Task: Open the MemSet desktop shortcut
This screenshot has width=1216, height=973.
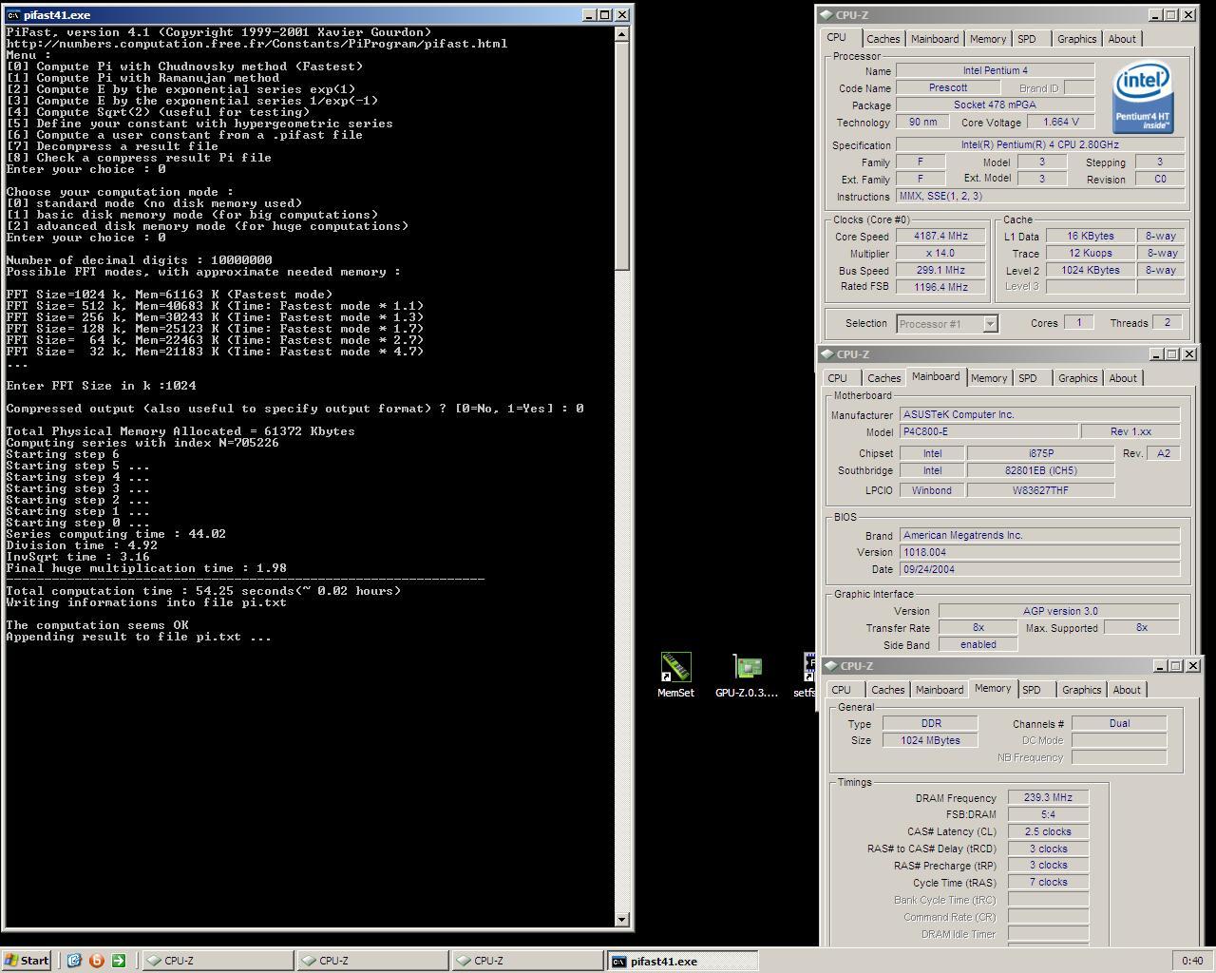Action: (675, 675)
